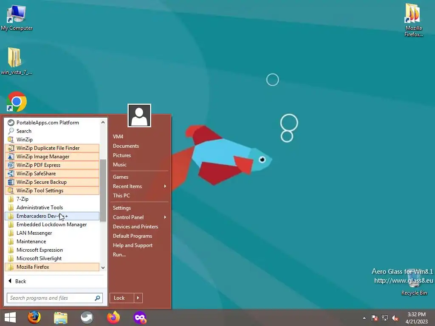Screen dimensions: 435x326
Task: Open the network tray icon
Action: coord(384,318)
